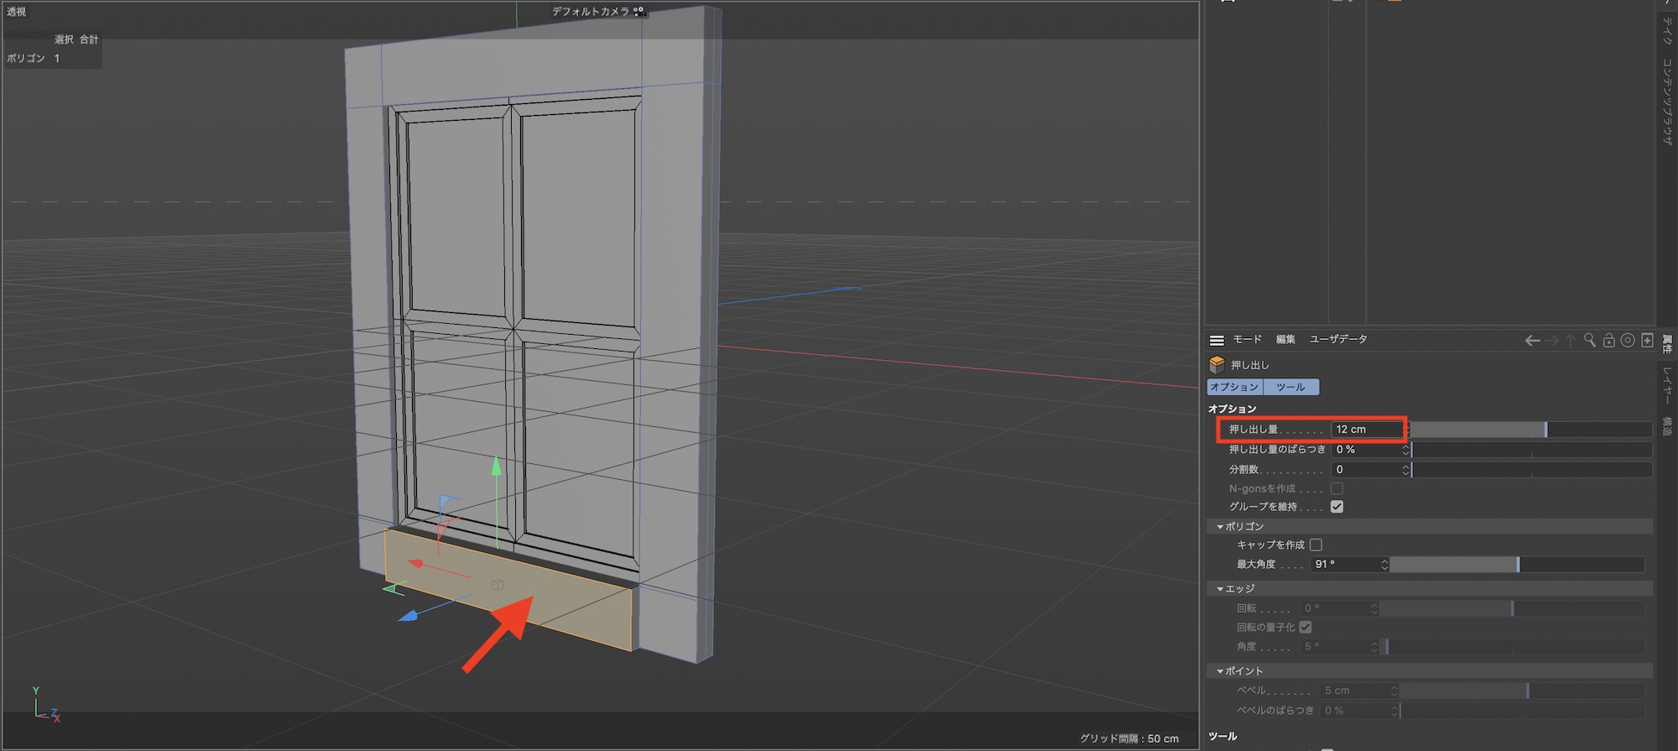Click the 最大角度 slider handle

tap(1518, 565)
